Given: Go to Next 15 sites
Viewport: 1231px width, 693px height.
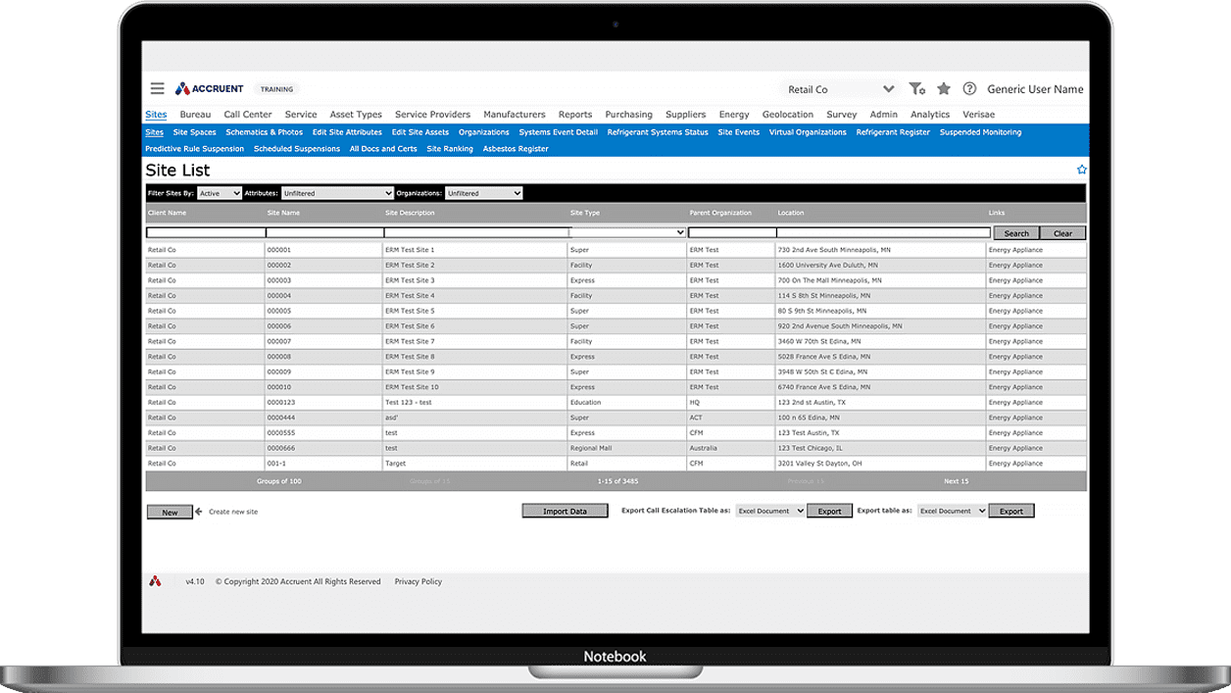Looking at the screenshot, I should click(956, 481).
